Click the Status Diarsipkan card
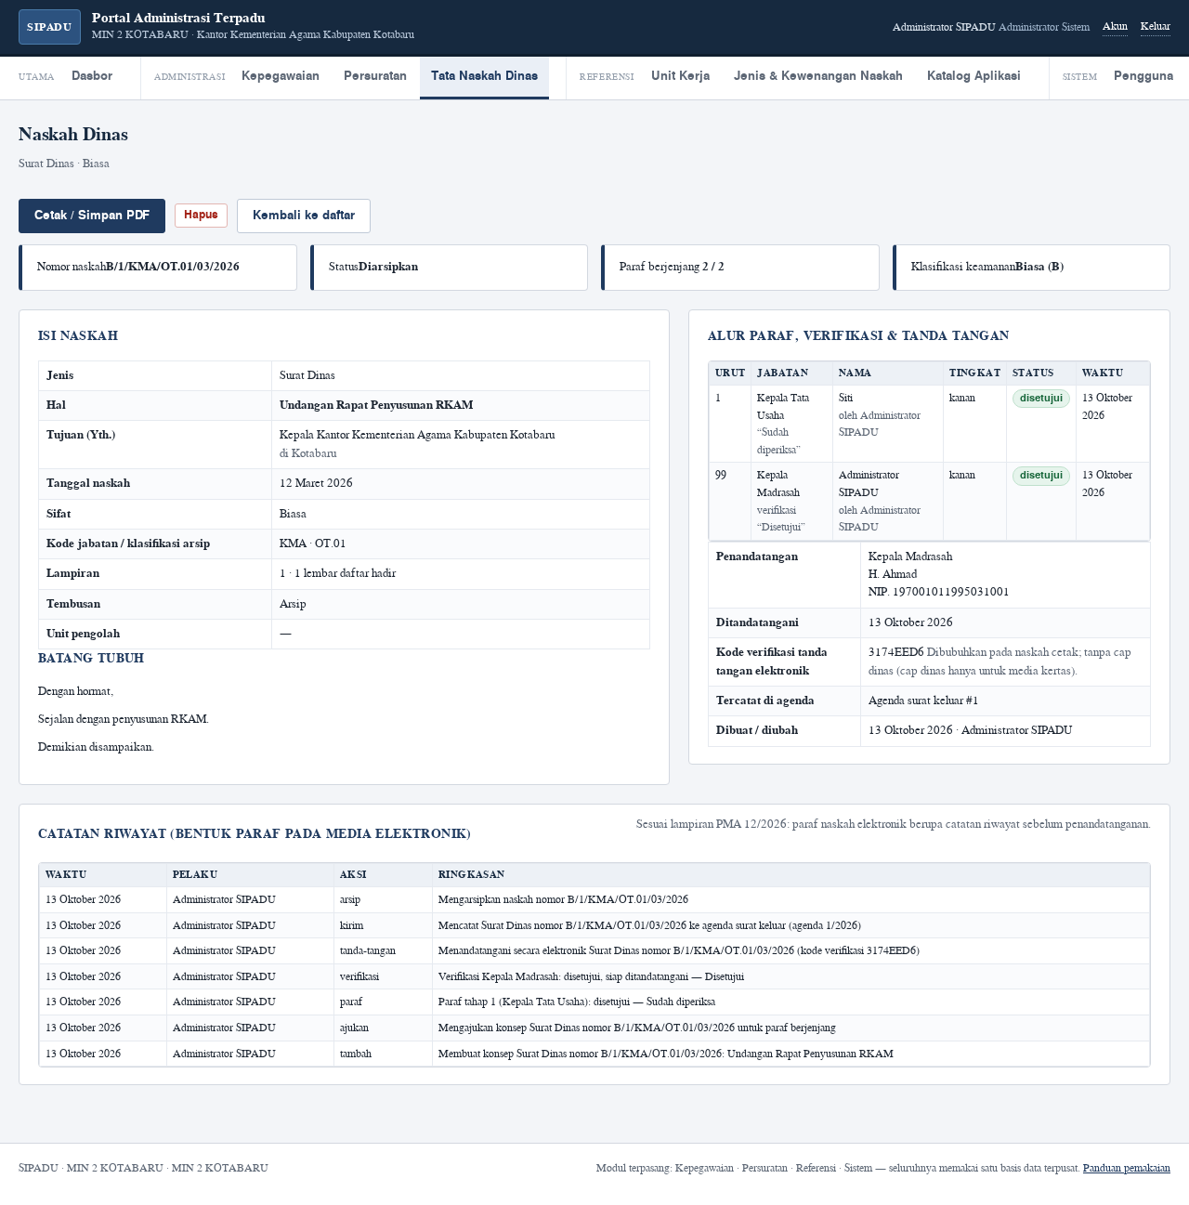The image size is (1189, 1205). pos(449,268)
